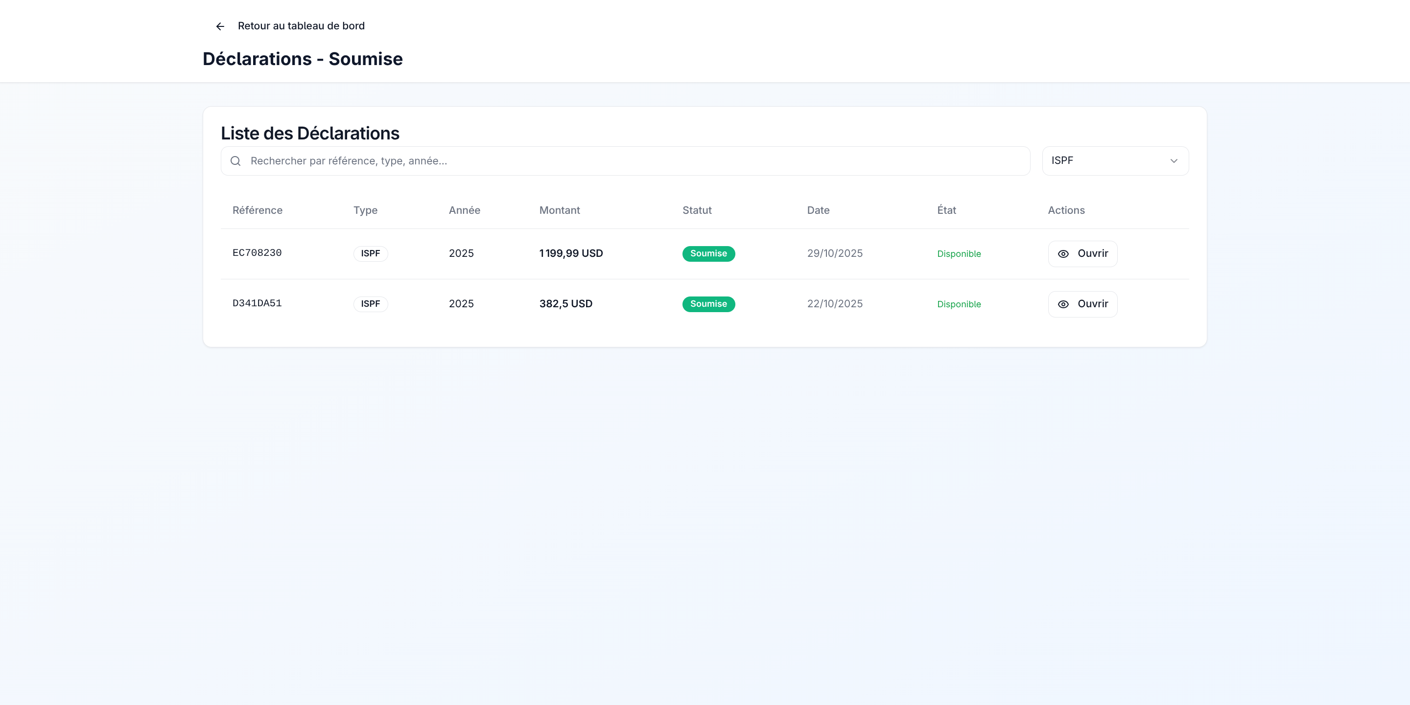Click the search magnifier icon
Viewport: 1410px width, 705px height.
(235, 161)
